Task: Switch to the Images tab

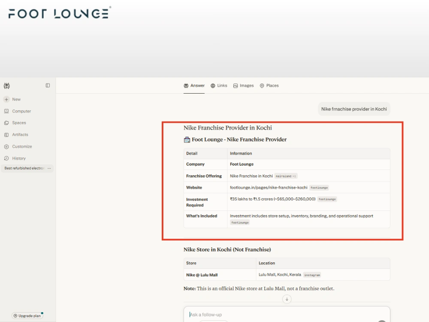Action: pos(244,85)
